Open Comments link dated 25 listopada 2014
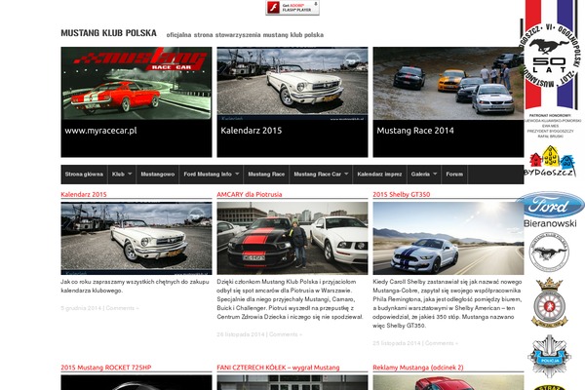Viewport: 585px width, 390px height. tap(442, 343)
